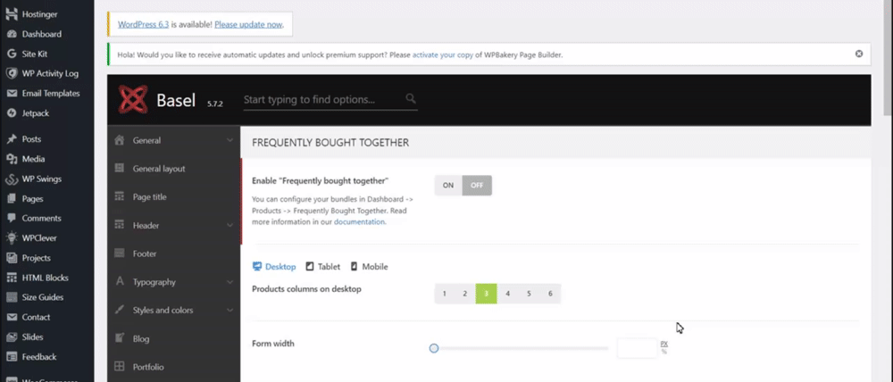
Task: Click the Projects portfolio icon
Action: [11, 258]
